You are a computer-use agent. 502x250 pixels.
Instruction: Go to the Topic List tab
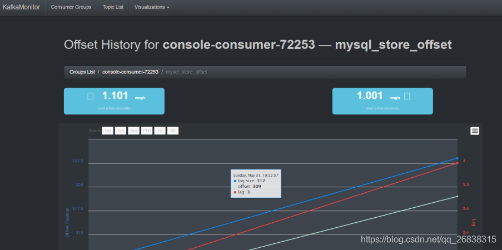[x=113, y=7]
